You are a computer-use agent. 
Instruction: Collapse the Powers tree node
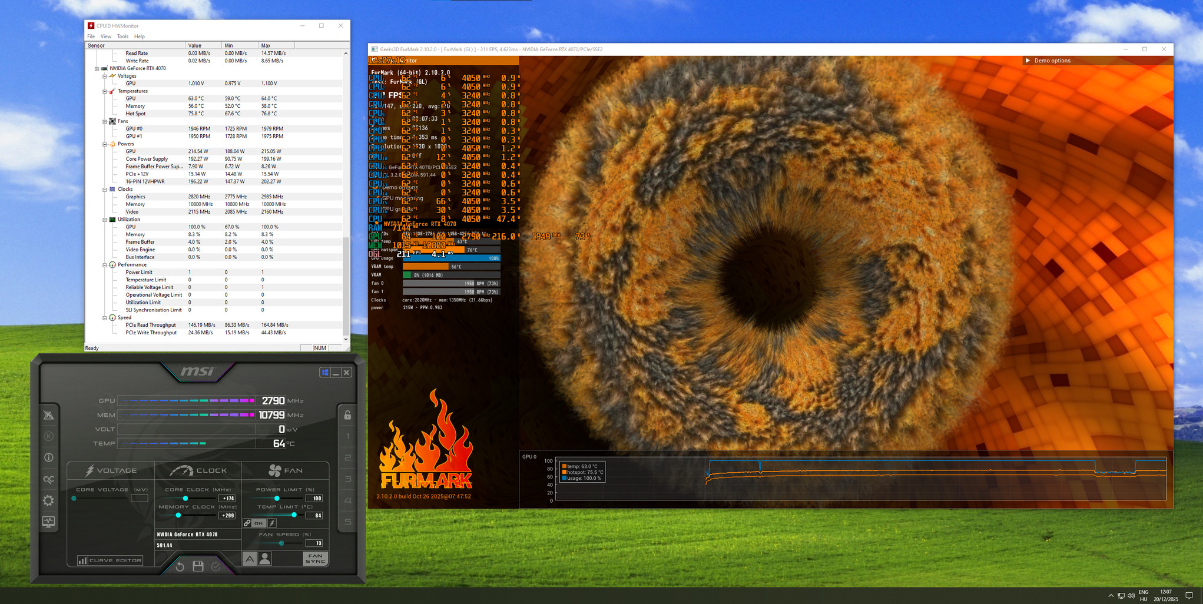tap(105, 144)
